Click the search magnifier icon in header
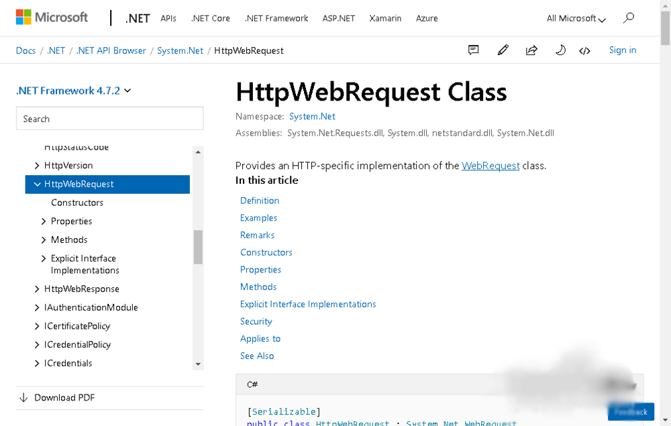This screenshot has height=426, width=671. pyautogui.click(x=629, y=18)
